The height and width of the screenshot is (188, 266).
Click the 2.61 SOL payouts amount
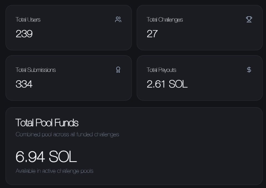coord(167,84)
